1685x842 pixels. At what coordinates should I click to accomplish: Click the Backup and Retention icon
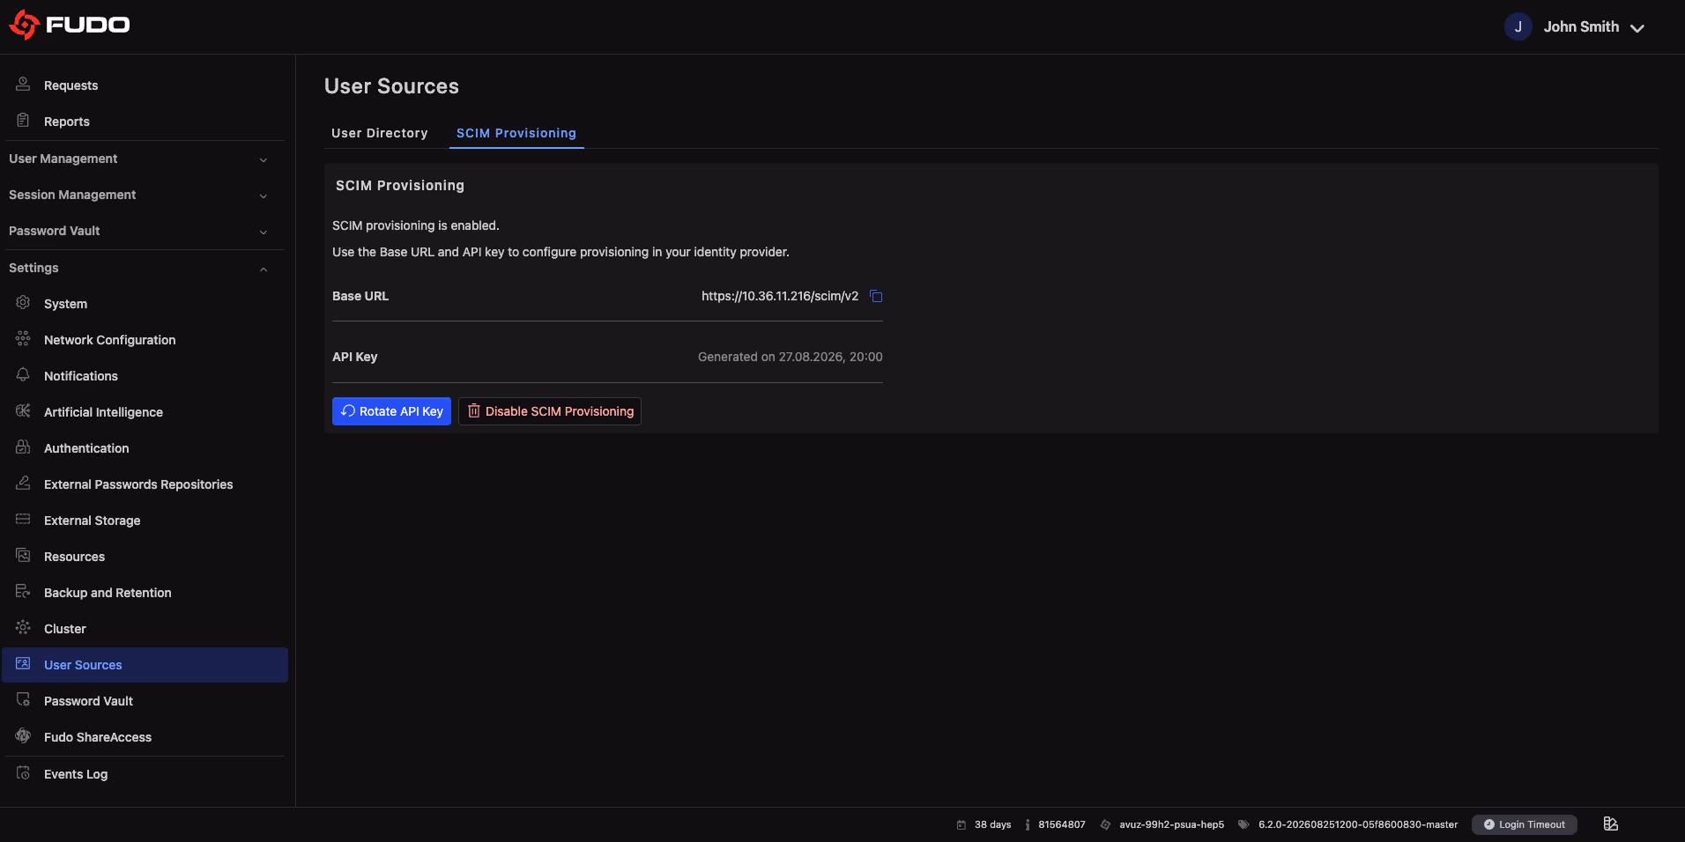pyautogui.click(x=23, y=592)
